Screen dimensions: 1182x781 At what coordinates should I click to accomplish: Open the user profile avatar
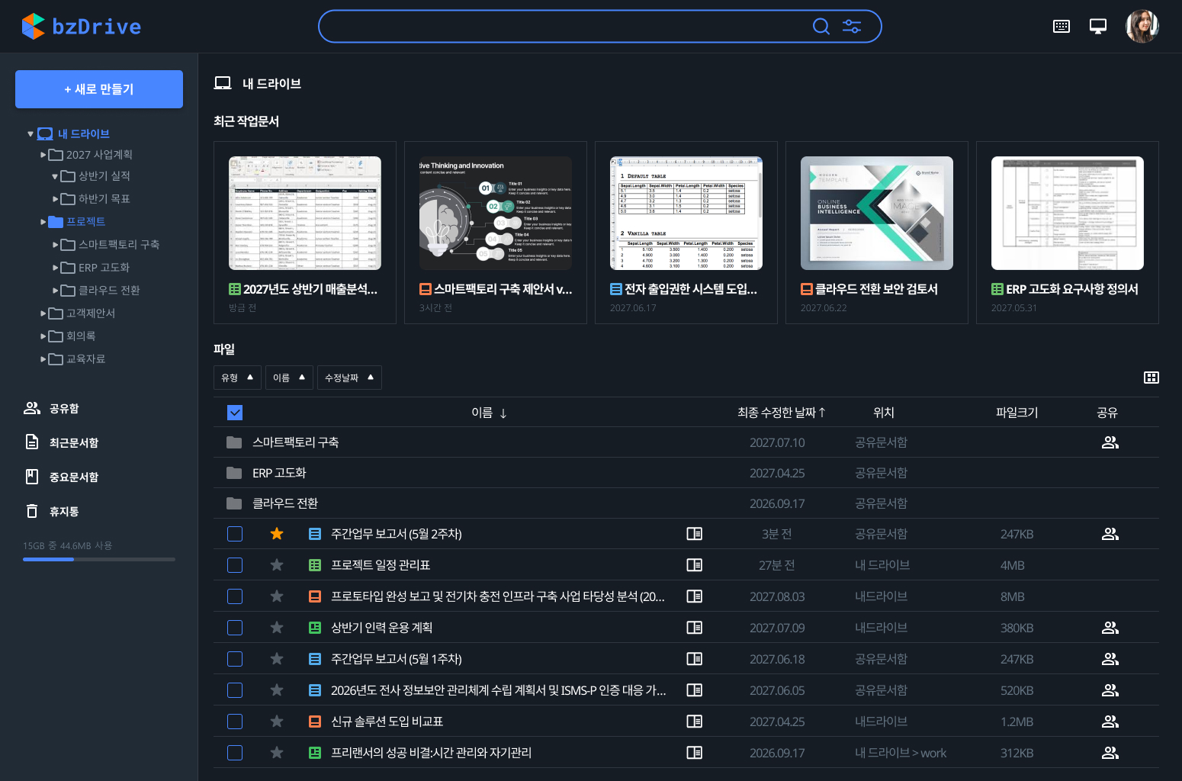click(x=1142, y=27)
